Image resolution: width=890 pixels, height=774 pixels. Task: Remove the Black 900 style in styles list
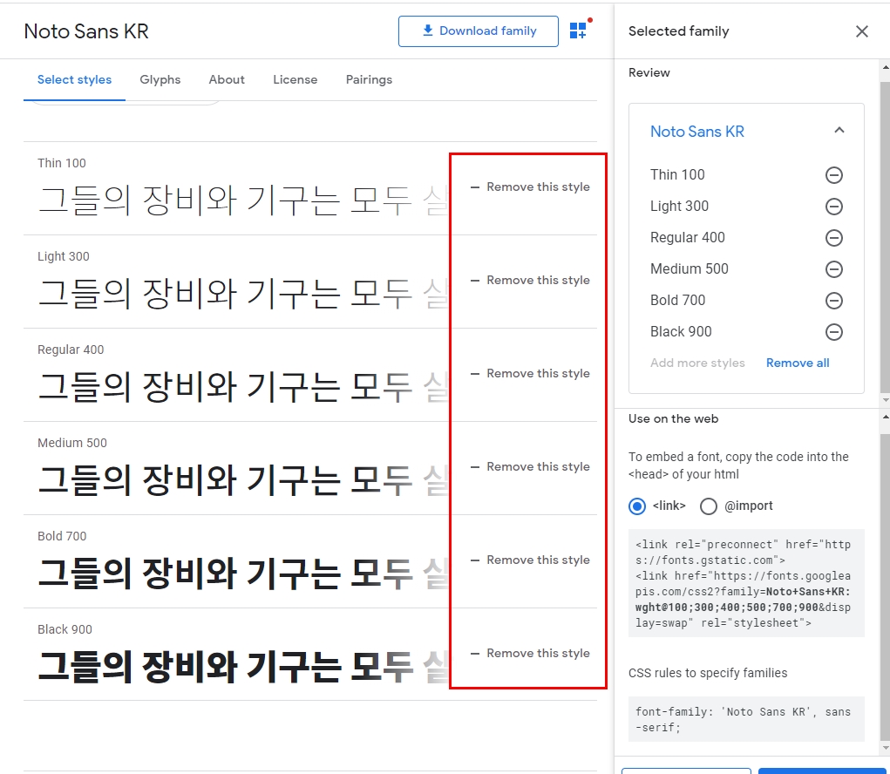[x=530, y=653]
